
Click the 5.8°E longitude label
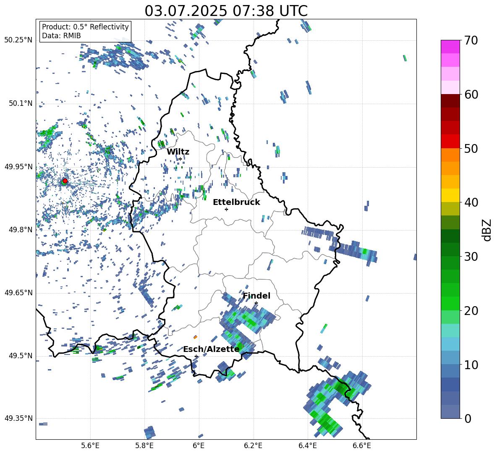coord(145,446)
